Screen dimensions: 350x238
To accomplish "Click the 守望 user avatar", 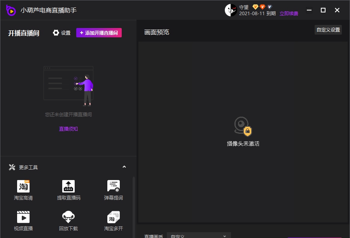I will (231, 10).
